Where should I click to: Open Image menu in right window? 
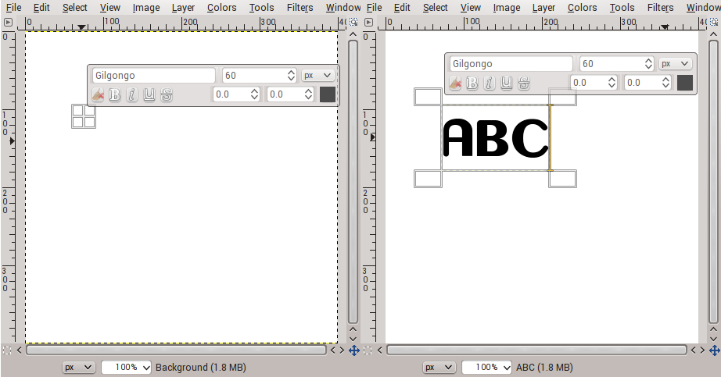(506, 7)
